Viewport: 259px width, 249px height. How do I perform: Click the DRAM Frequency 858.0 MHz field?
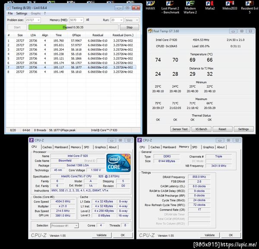[199, 177]
